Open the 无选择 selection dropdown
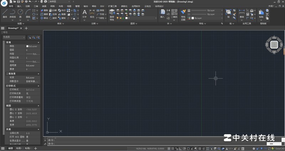The image size is (285, 151). [14, 37]
